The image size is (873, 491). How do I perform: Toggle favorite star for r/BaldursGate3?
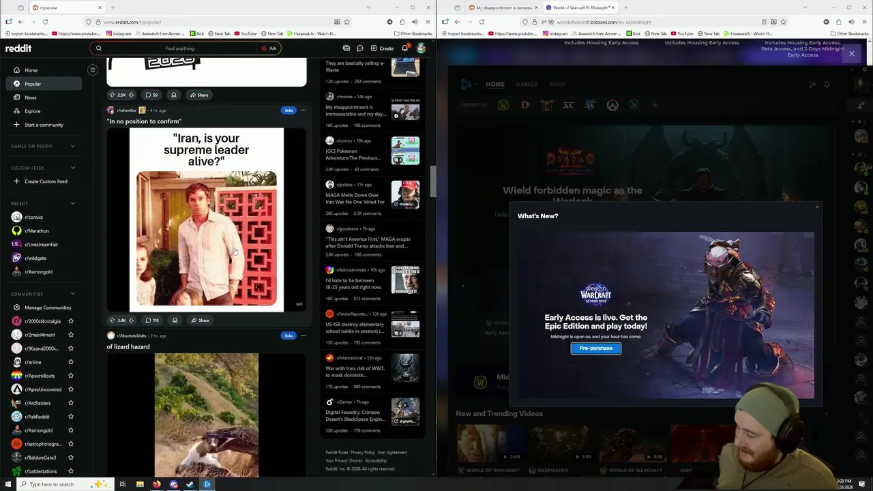coord(71,458)
